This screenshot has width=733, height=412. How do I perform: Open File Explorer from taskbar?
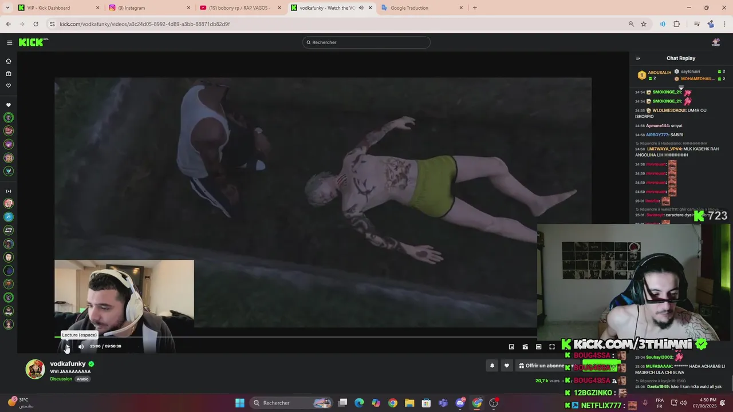409,403
